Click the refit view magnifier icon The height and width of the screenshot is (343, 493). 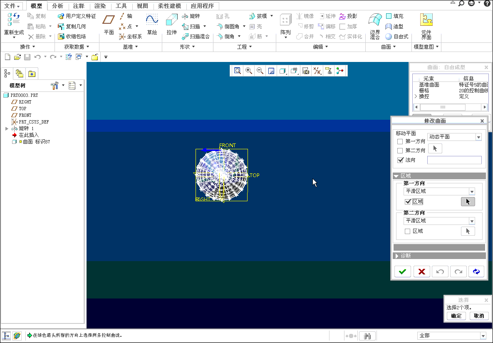(x=238, y=71)
